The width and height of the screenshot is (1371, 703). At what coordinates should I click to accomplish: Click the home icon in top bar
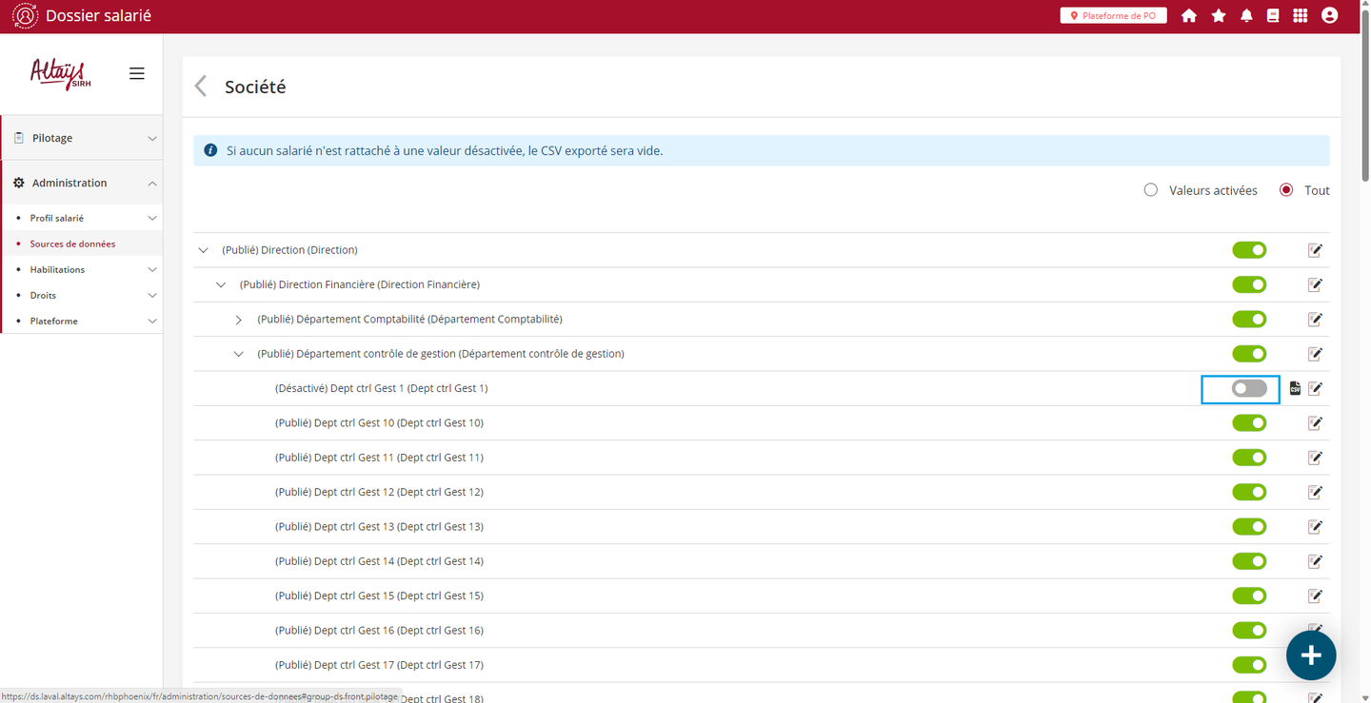coord(1188,16)
